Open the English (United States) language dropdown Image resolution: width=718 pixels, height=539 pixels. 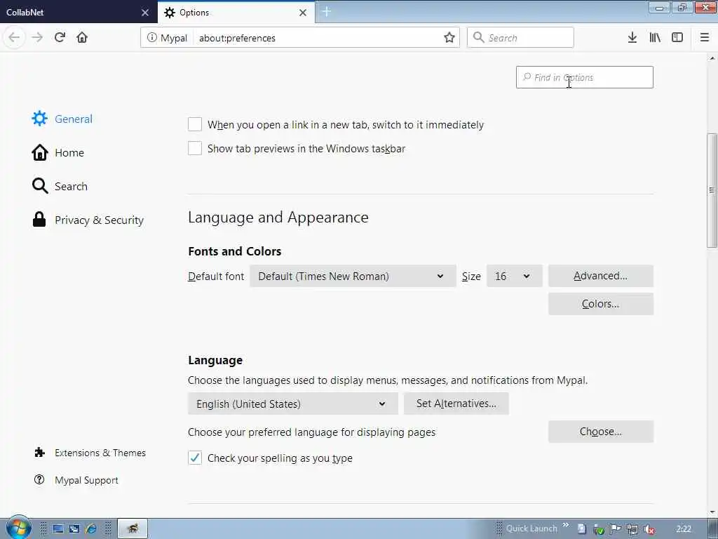click(292, 404)
